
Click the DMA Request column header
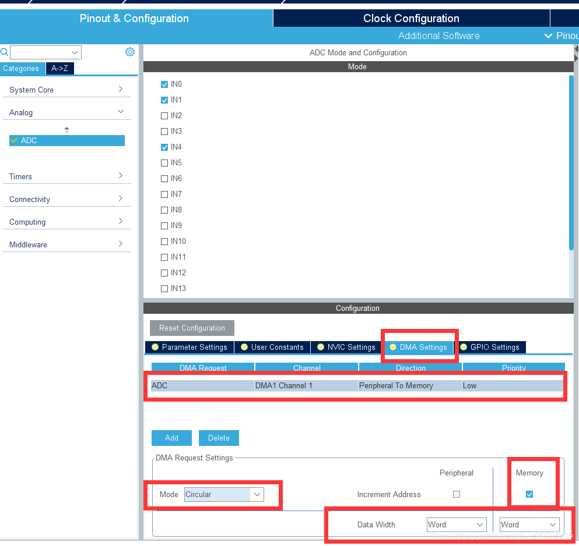203,367
